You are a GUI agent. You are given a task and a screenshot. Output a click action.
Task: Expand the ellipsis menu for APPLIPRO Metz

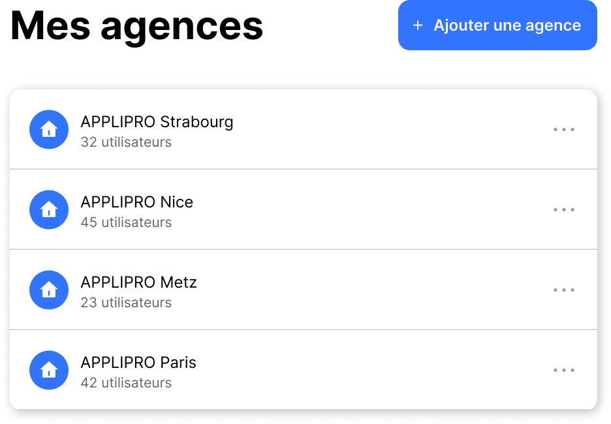pos(564,290)
